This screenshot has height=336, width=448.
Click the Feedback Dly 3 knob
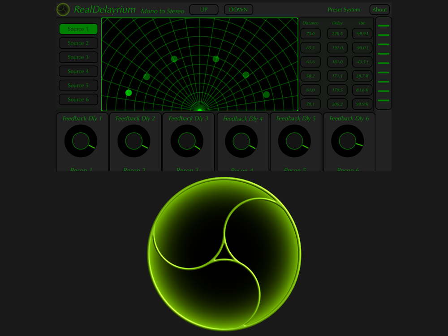pos(187,141)
